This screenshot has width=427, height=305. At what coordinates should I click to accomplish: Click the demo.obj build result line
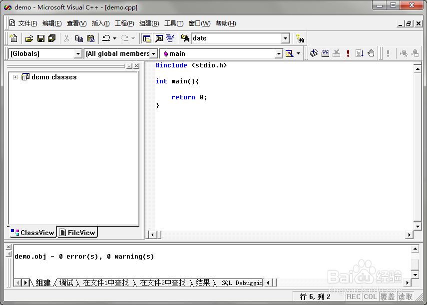pyautogui.click(x=84, y=256)
